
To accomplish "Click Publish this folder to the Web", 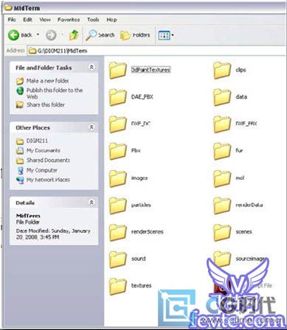I will coord(55,94).
